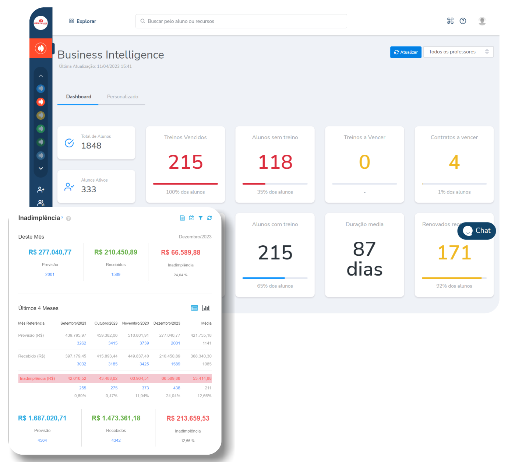Switch to table view for Últimos 4 Meses
The height and width of the screenshot is (462, 508).
click(x=194, y=308)
